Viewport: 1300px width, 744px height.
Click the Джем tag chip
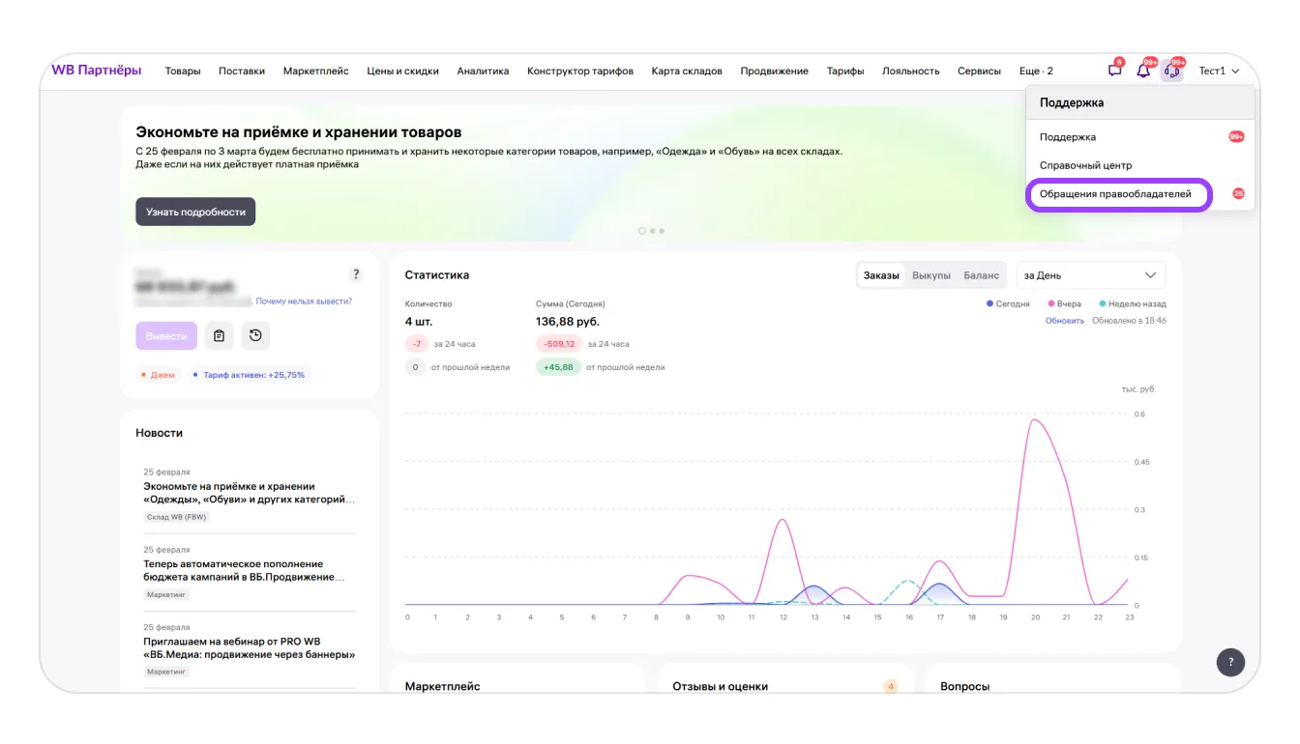(x=159, y=375)
